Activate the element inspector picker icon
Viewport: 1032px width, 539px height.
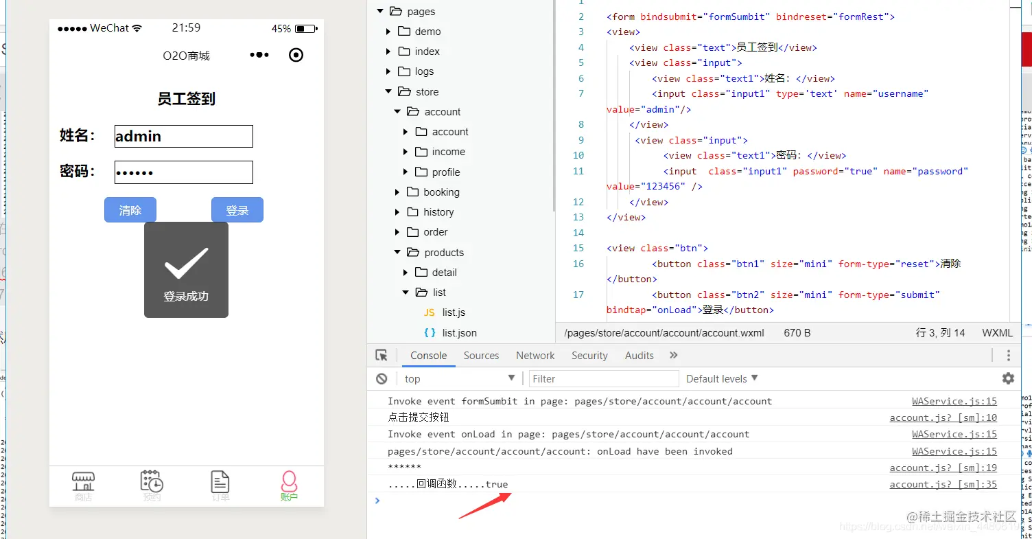(x=382, y=355)
